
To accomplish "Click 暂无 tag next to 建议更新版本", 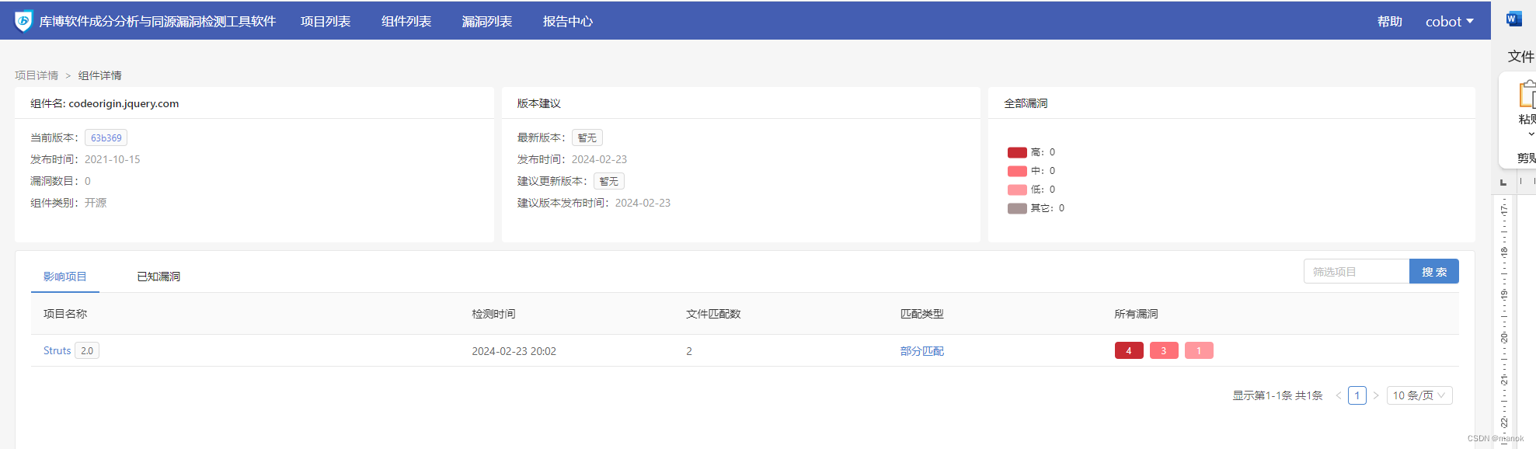I will click(609, 181).
